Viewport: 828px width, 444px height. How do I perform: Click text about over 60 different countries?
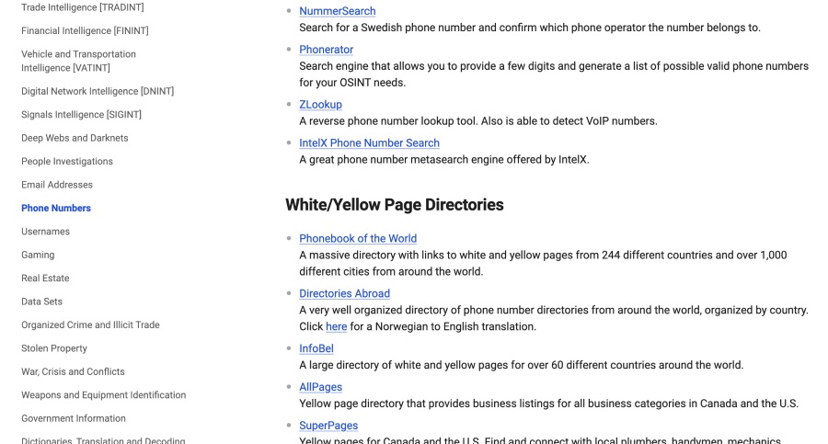point(522,365)
